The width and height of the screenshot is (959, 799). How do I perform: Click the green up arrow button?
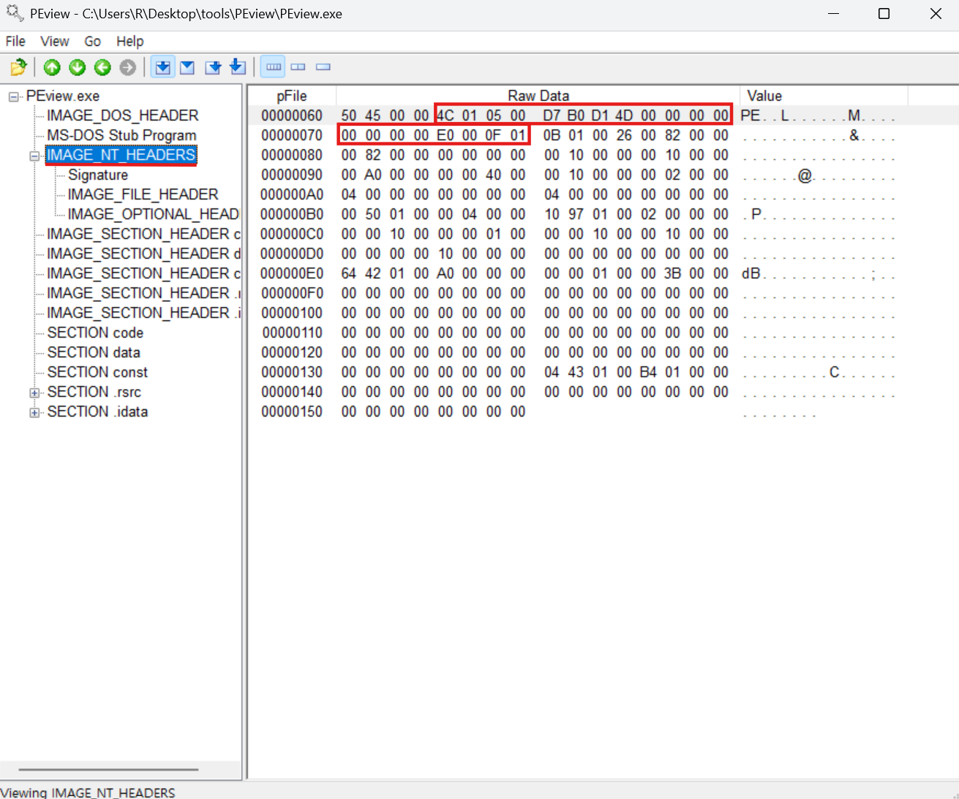(x=52, y=67)
